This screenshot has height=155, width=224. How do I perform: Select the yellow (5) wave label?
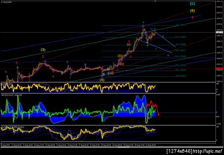point(192,11)
